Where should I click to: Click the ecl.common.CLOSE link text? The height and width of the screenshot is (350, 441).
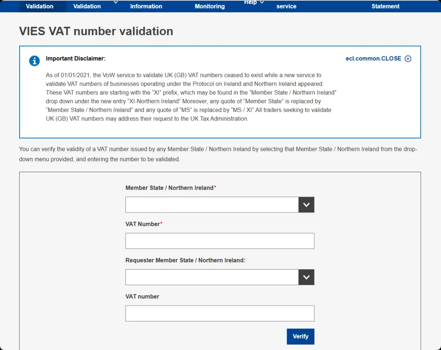click(373, 59)
